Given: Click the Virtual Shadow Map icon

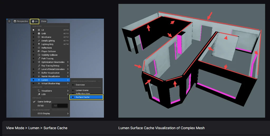Looking at the screenshot, I should (x=39, y=83).
